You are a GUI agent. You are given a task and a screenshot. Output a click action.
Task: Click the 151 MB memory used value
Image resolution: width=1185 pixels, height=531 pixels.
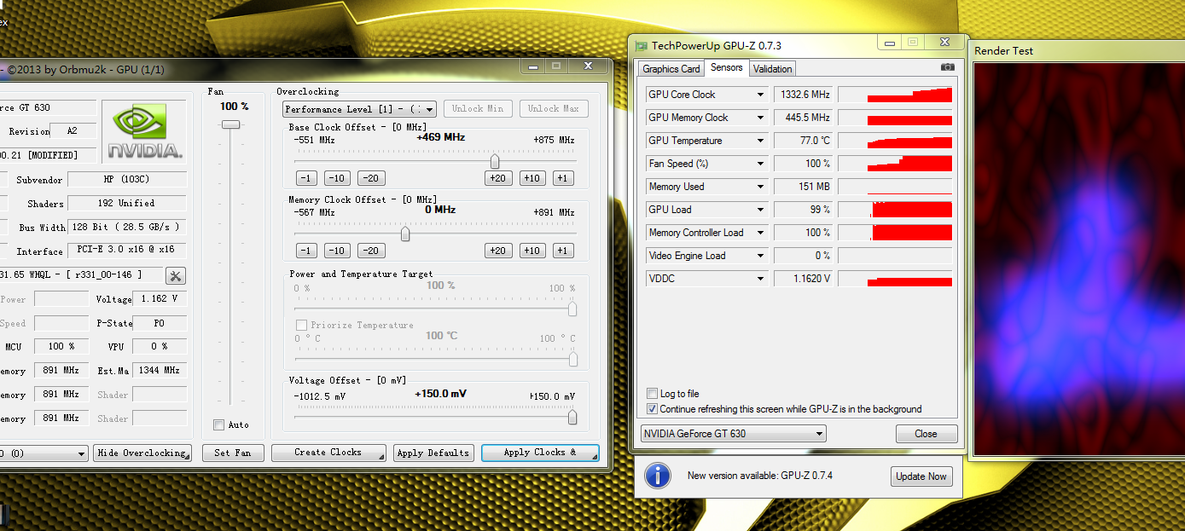tap(804, 187)
